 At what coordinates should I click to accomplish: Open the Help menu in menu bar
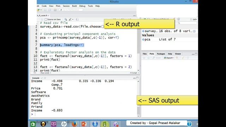97,6
